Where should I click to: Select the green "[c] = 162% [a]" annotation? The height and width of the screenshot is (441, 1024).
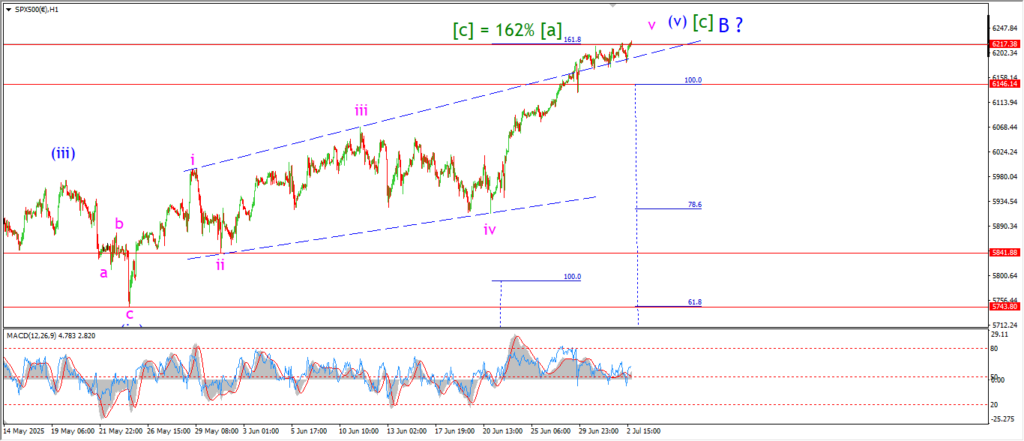point(507,30)
